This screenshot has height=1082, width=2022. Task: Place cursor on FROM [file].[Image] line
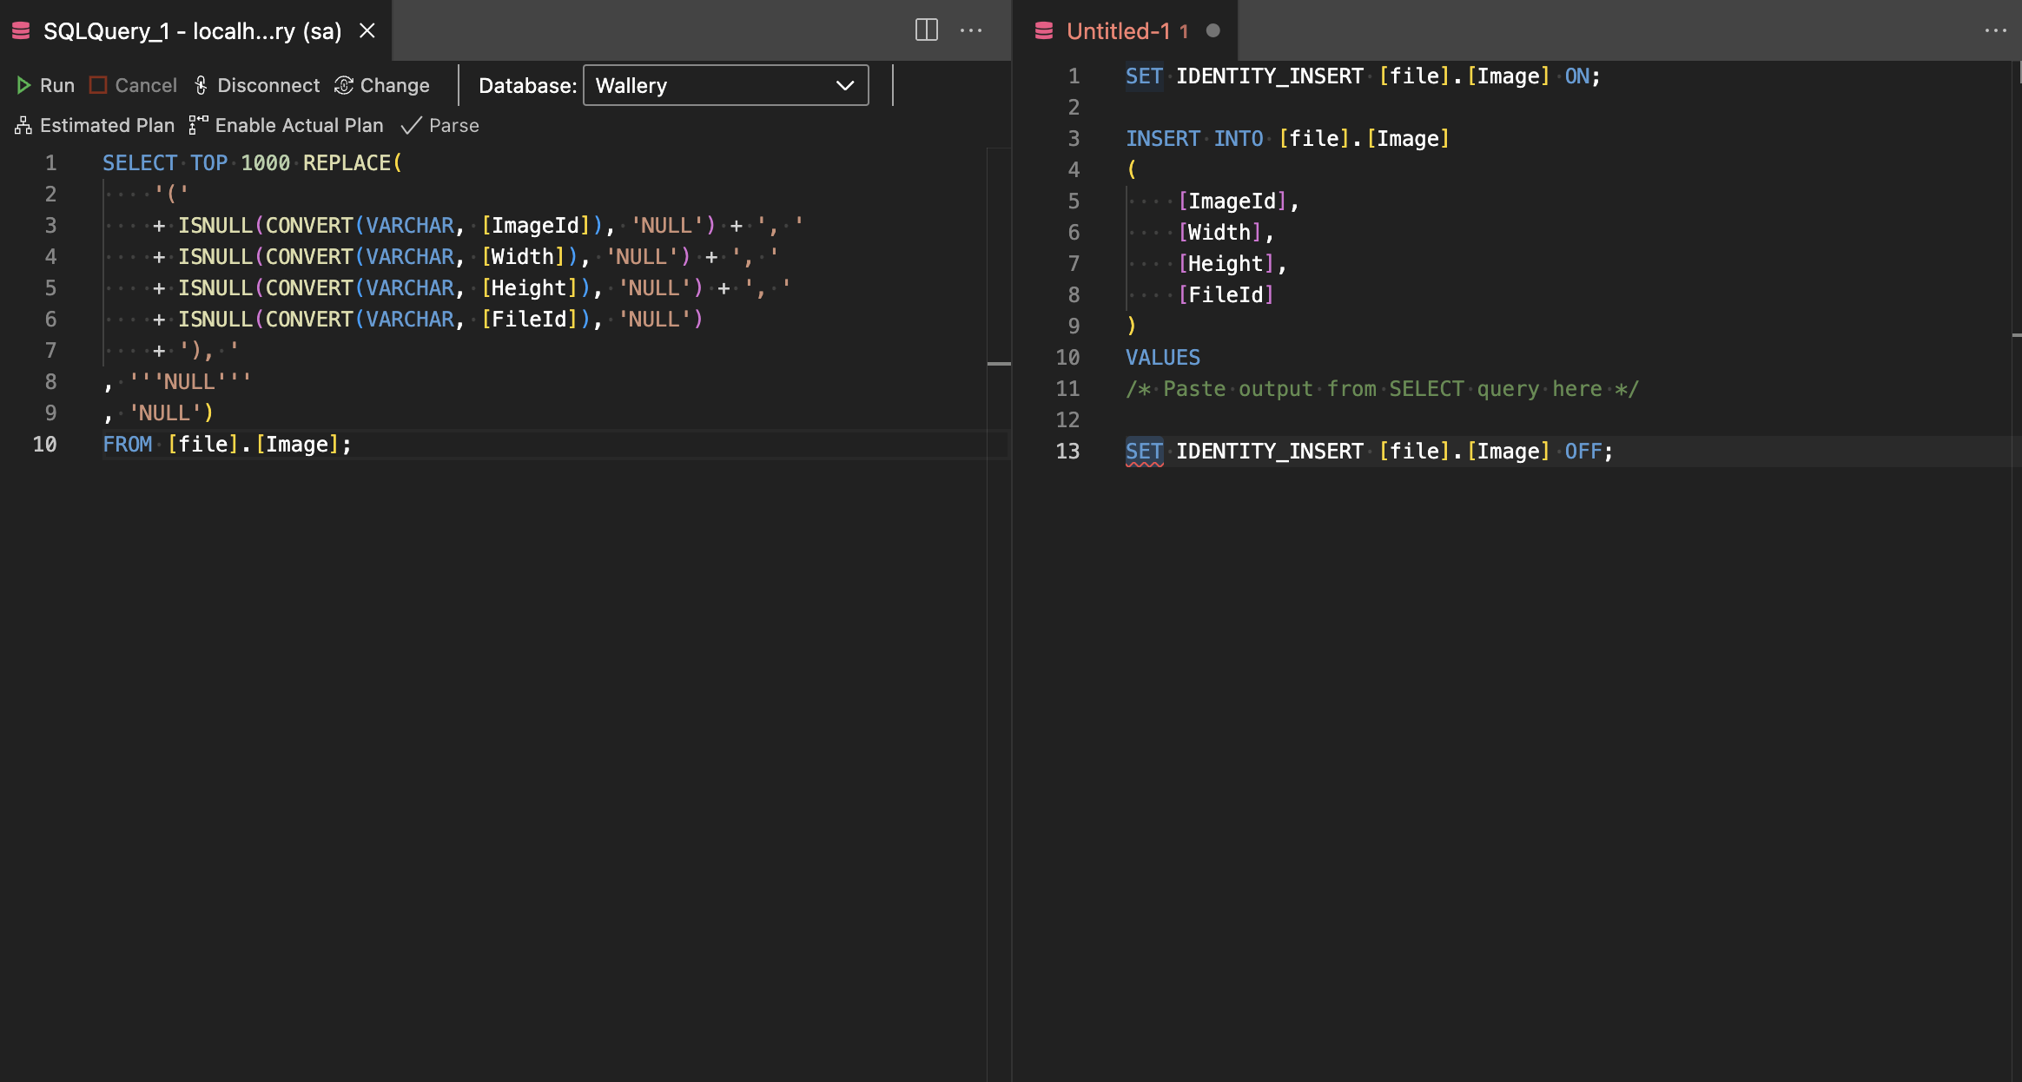(x=228, y=445)
